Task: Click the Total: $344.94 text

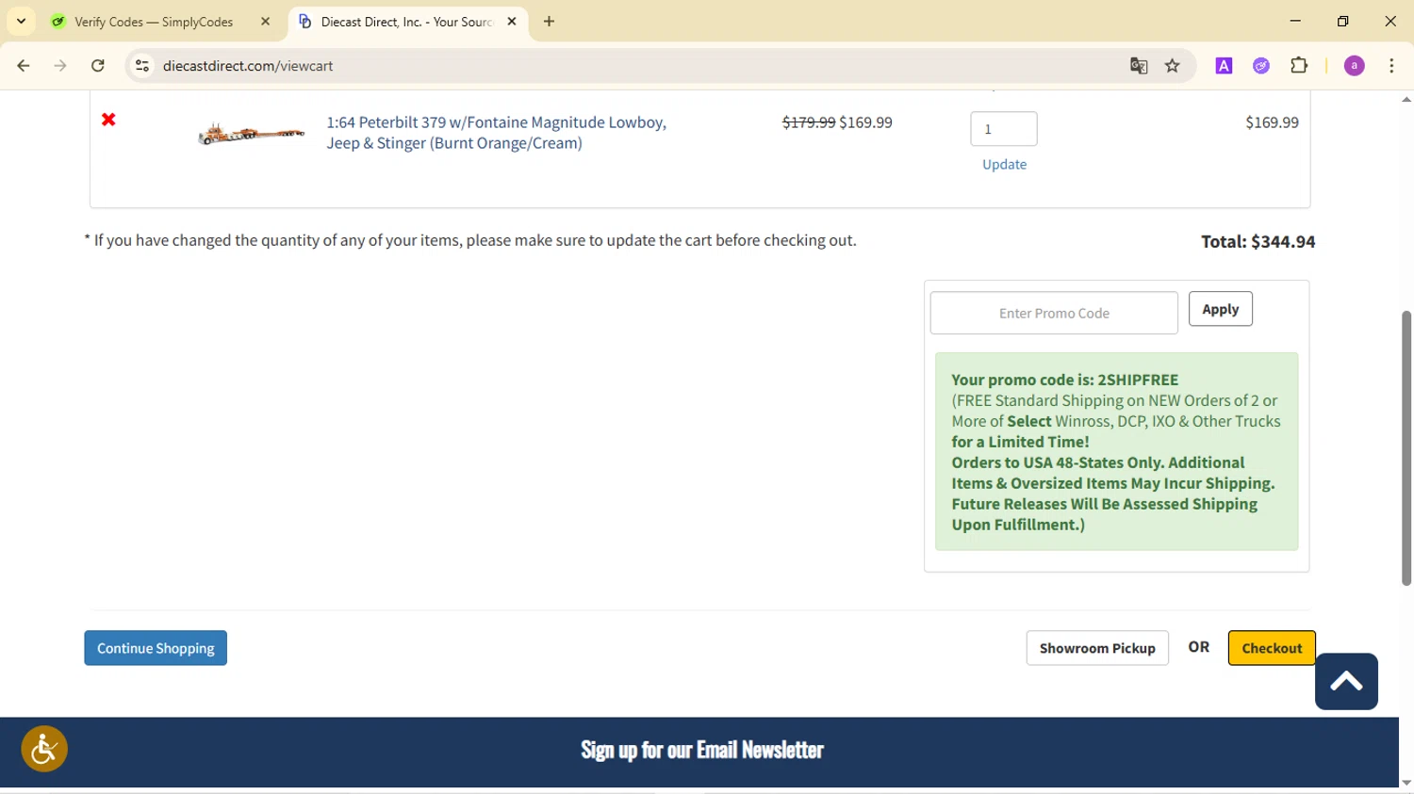Action: coord(1258,241)
